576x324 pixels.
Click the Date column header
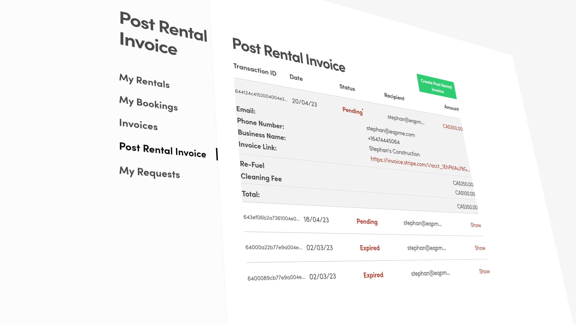point(296,78)
